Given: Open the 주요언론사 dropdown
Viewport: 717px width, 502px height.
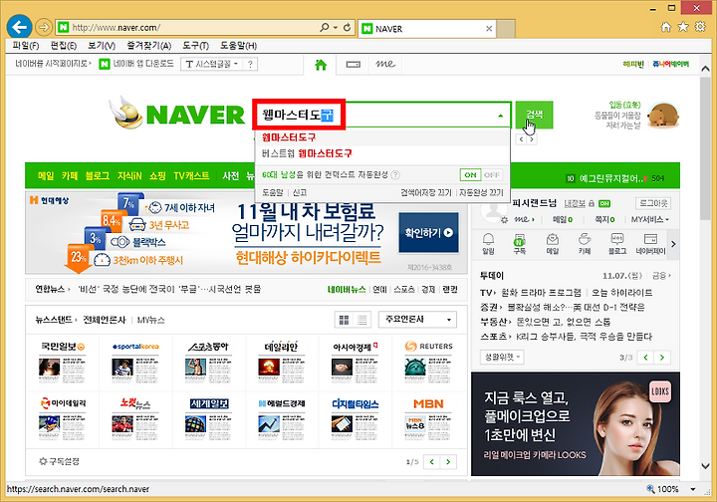Looking at the screenshot, I should tap(417, 319).
